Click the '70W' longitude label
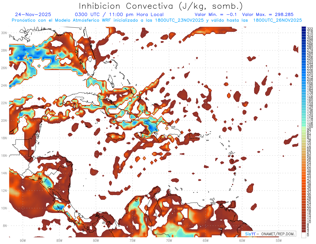Image resolution: width=316 pixels, height=244 pixels. tap(169, 241)
